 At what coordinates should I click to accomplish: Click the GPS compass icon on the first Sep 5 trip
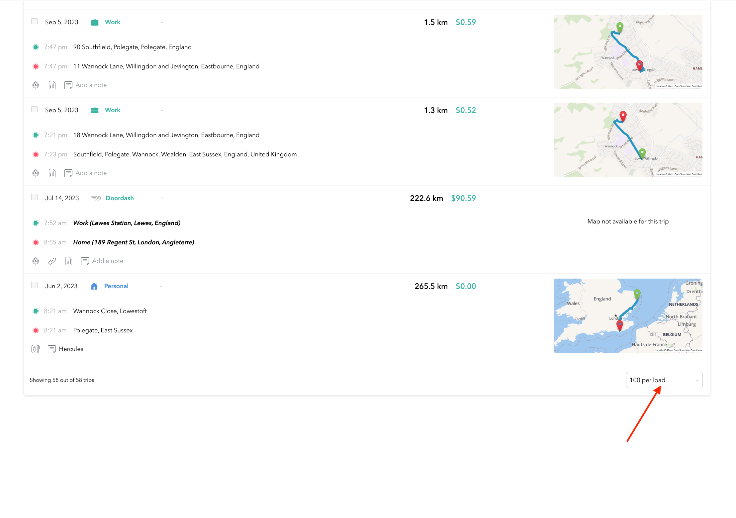coord(35,85)
